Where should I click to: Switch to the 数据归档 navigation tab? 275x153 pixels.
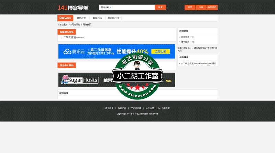pos(97,18)
